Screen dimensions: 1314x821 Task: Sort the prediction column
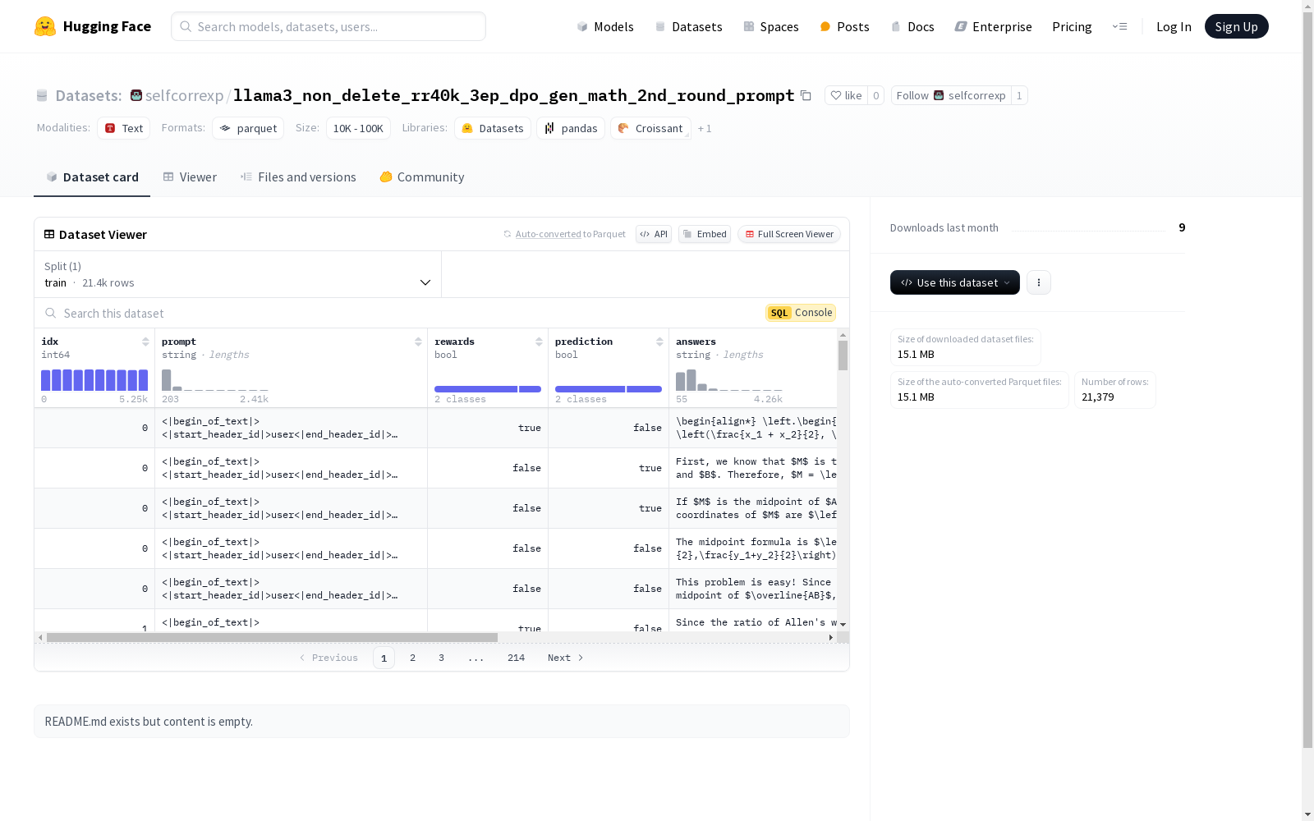(659, 342)
